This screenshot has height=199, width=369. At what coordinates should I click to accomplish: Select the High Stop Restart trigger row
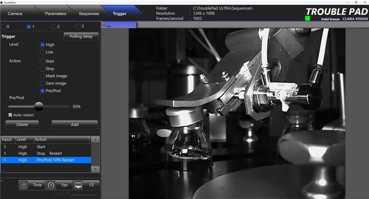tap(46, 153)
